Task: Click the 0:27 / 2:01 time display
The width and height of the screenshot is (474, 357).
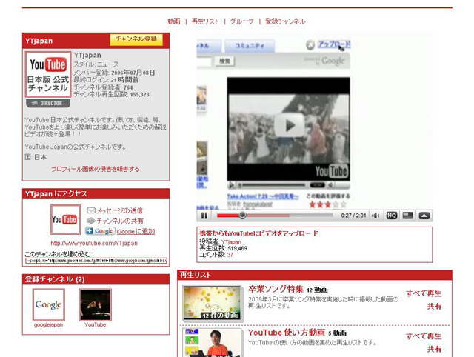Action: click(353, 216)
